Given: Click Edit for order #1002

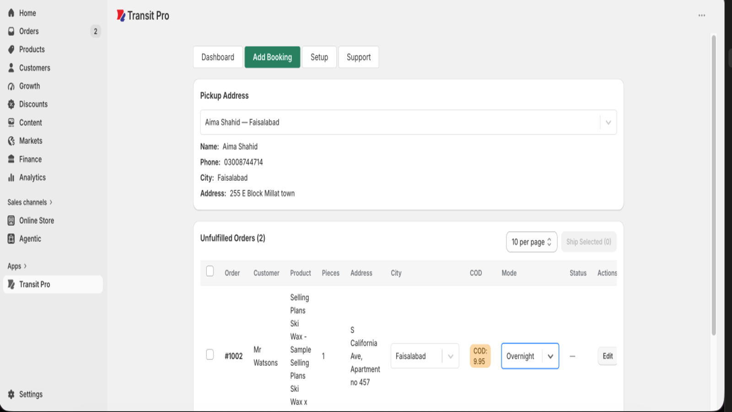Looking at the screenshot, I should pos(608,356).
